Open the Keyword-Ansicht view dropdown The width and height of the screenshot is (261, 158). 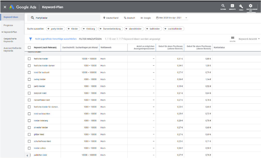click(x=249, y=39)
